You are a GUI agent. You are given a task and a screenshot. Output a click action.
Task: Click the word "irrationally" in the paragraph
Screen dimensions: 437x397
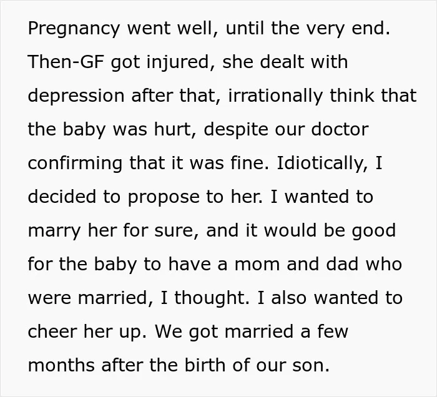[275, 96]
